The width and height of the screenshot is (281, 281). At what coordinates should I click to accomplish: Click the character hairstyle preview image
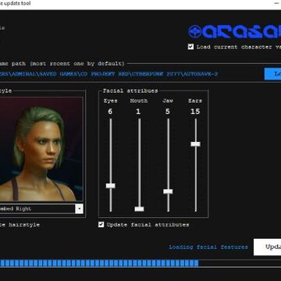(41, 149)
